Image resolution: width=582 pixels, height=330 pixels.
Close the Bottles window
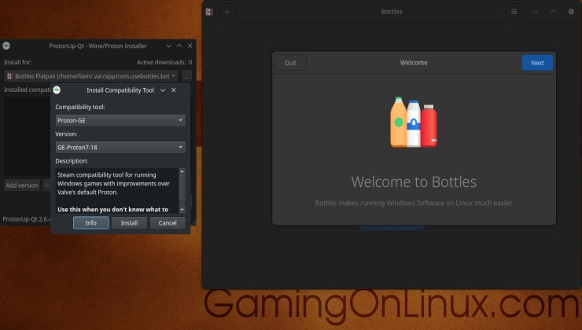[571, 12]
